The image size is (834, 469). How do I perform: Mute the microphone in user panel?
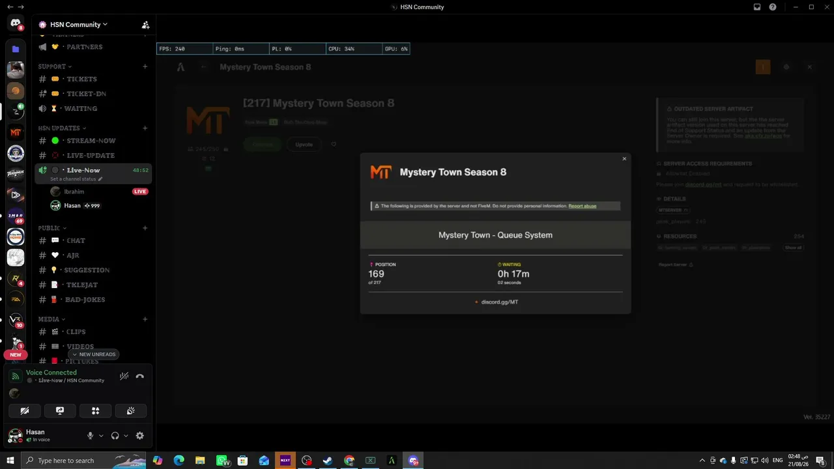[91, 436]
